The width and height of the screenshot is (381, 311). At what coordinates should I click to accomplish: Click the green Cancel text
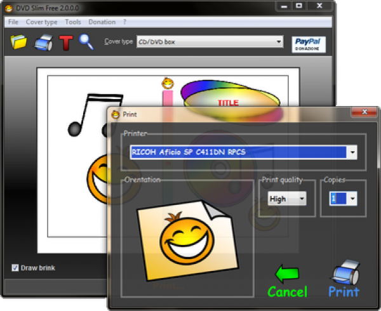pyautogui.click(x=288, y=292)
